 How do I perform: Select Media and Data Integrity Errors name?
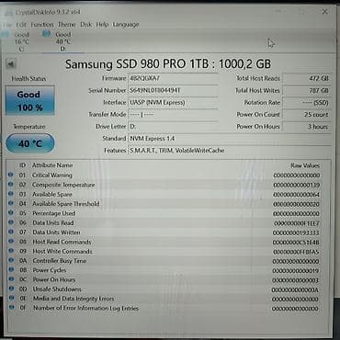point(74,299)
